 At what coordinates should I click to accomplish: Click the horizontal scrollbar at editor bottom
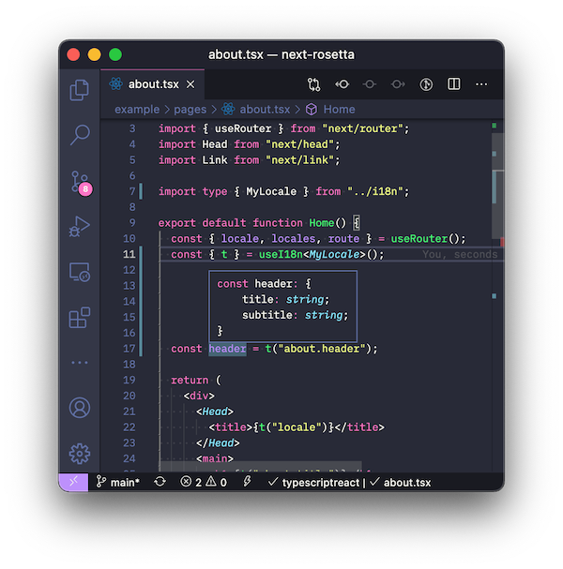261,467
